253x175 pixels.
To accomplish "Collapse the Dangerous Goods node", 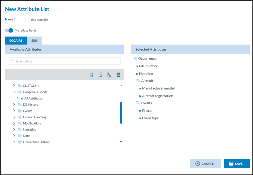I will 14,92.
